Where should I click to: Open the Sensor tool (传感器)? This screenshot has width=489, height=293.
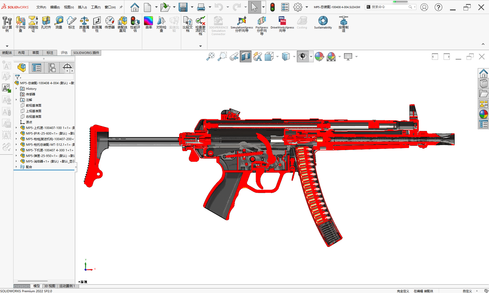point(110,23)
